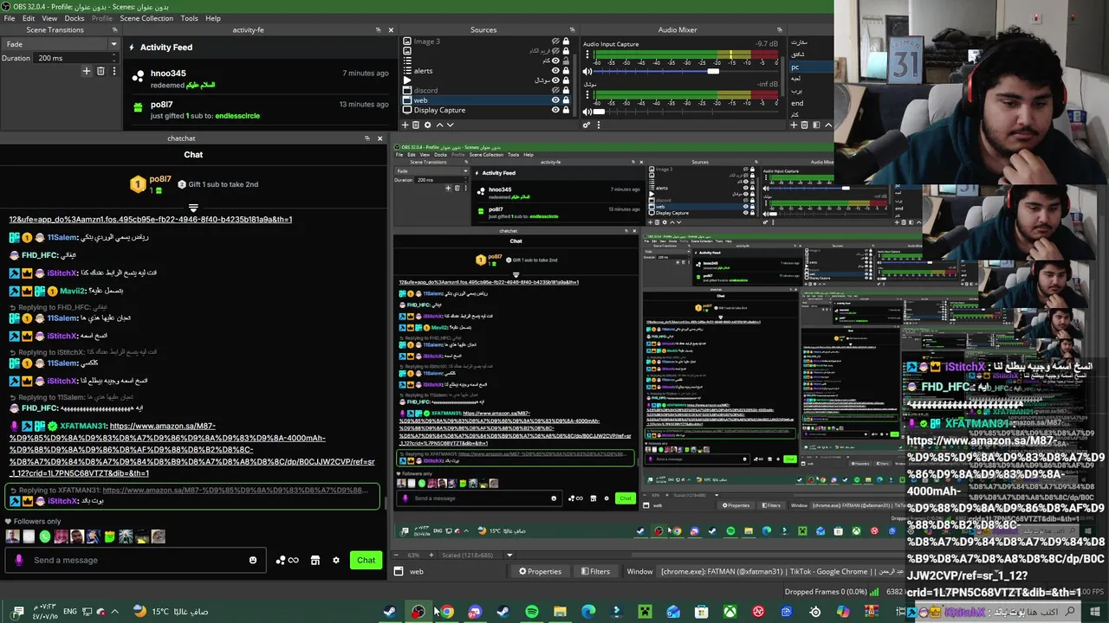This screenshot has width=1109, height=623.
Task: Move selected source down
Action: click(449, 125)
